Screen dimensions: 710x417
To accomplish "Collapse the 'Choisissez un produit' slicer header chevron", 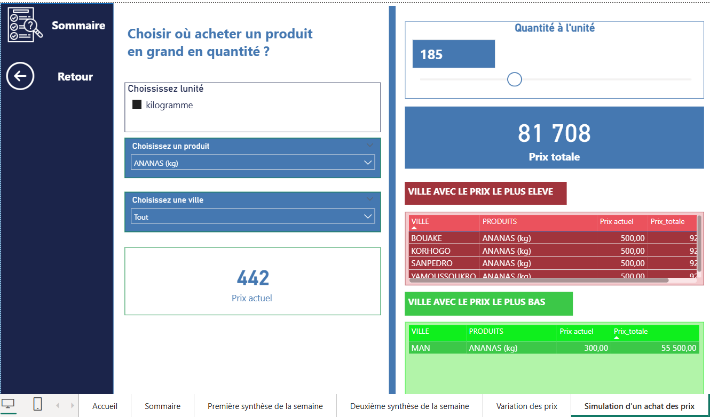I will [370, 145].
